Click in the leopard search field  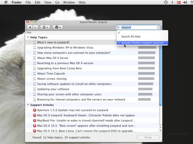click(x=138, y=27)
